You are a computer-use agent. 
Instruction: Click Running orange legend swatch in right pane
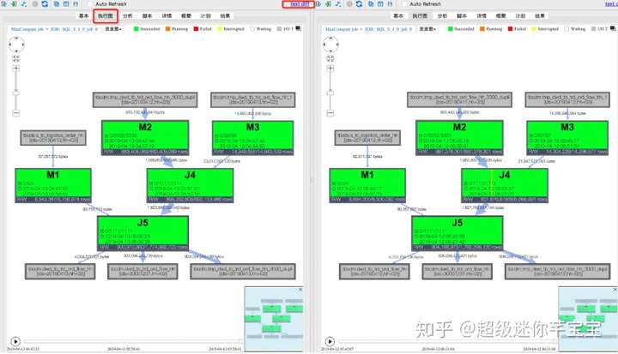tap(482, 29)
